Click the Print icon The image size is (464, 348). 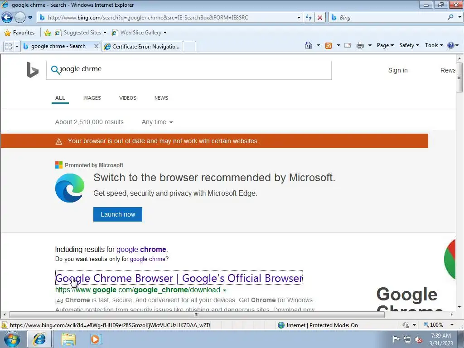[360, 45]
